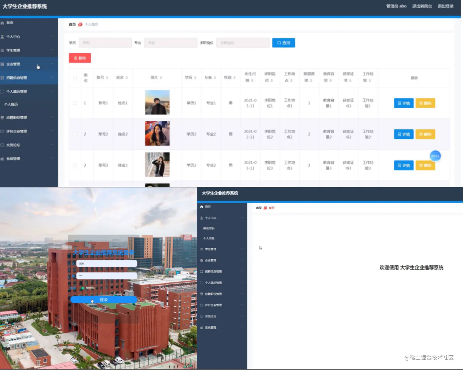
Task: Click 学生管理 list icon in top panel
Action: (2, 50)
